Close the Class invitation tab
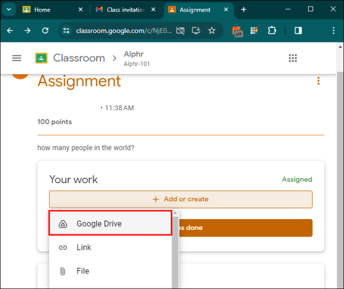Viewport: 344px width, 289px height. coord(154,9)
